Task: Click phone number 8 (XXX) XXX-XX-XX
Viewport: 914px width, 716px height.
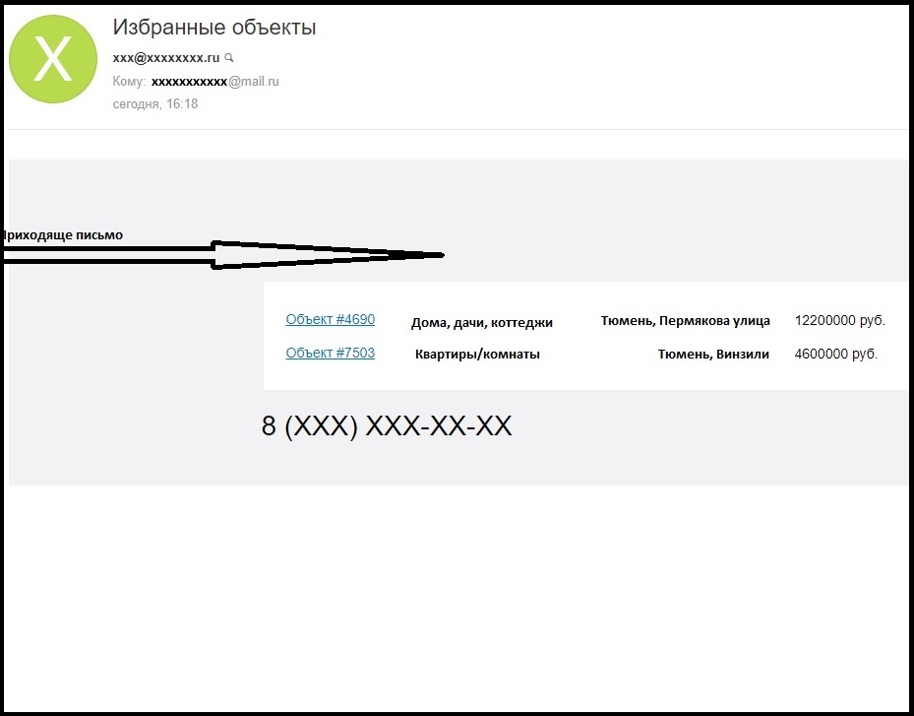Action: (x=387, y=426)
